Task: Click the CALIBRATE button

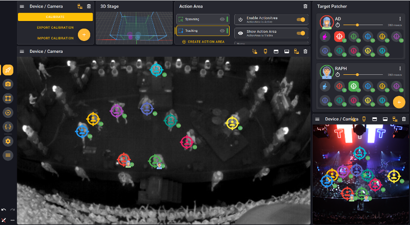Action: tap(55, 17)
